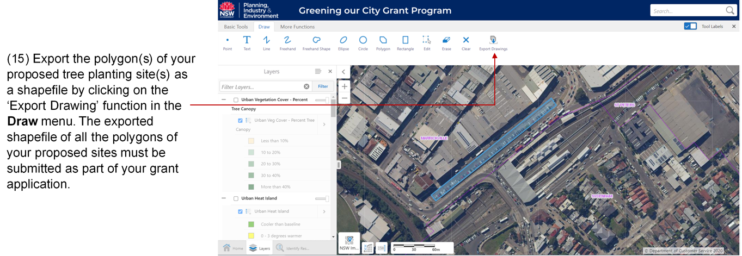Click the 30 to 40% legend text
This screenshot has width=742, height=256.
click(x=271, y=175)
